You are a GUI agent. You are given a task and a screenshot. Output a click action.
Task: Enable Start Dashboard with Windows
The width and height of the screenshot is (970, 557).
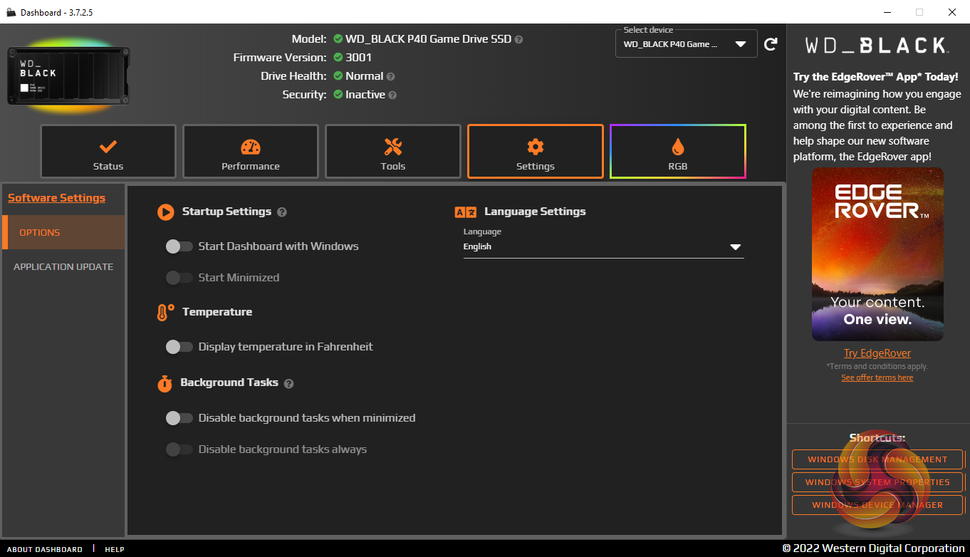(179, 246)
